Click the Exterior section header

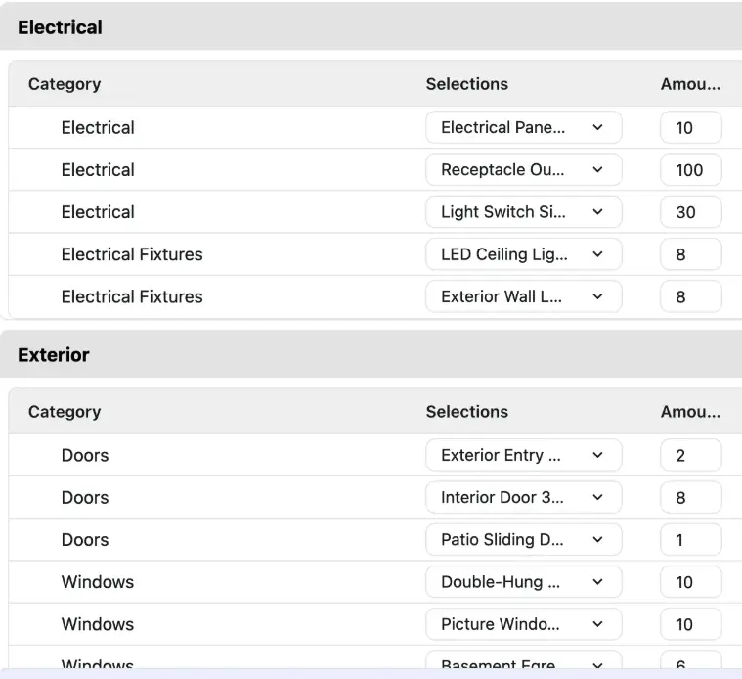point(54,355)
